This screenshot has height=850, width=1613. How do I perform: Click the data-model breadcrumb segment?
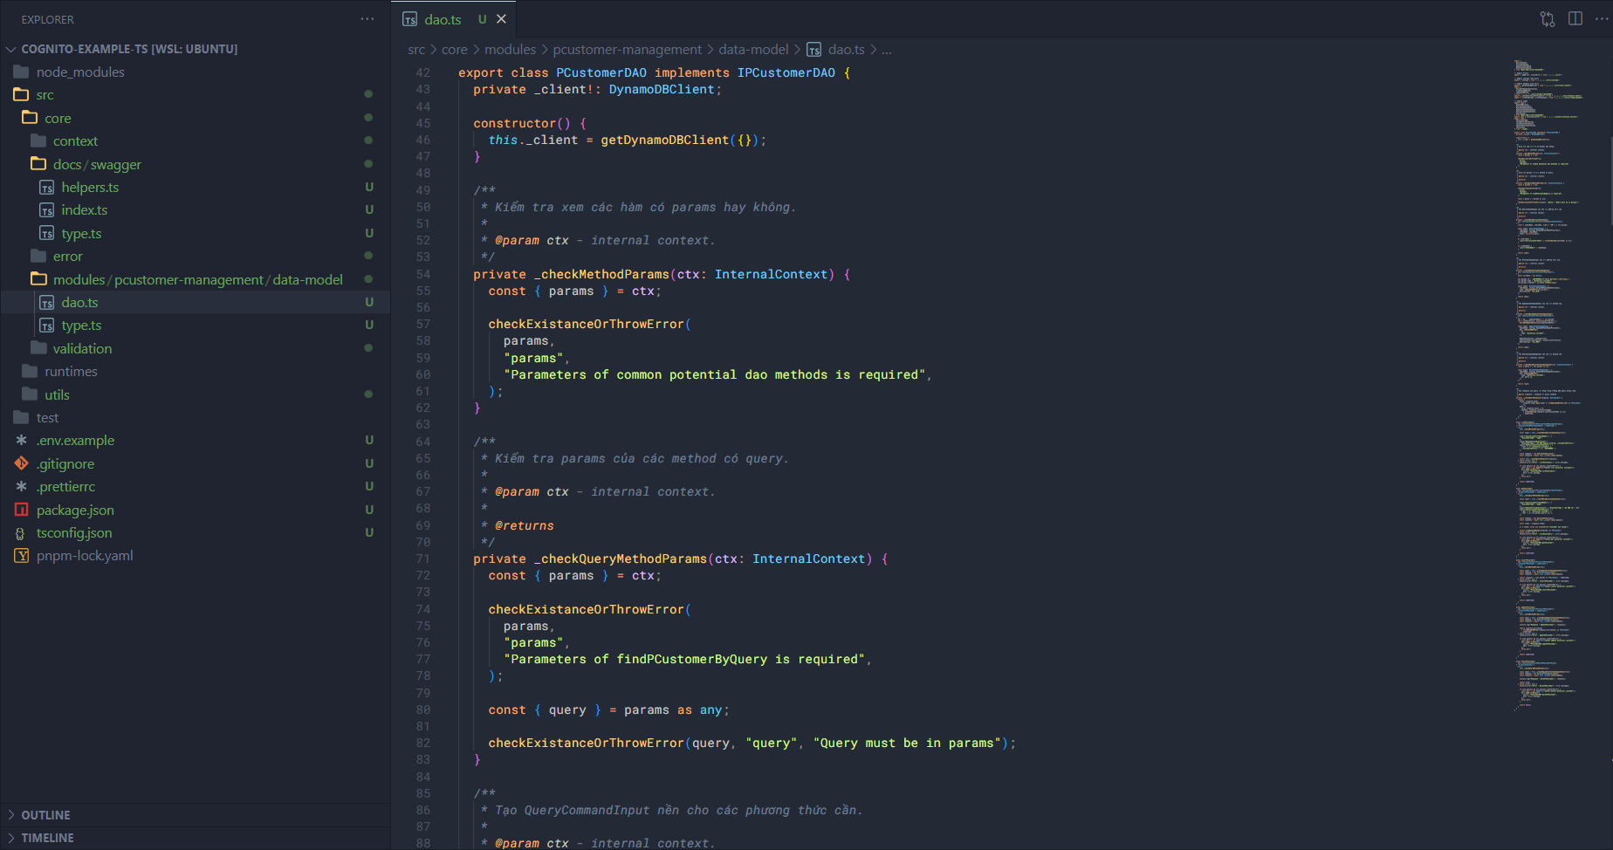753,50
